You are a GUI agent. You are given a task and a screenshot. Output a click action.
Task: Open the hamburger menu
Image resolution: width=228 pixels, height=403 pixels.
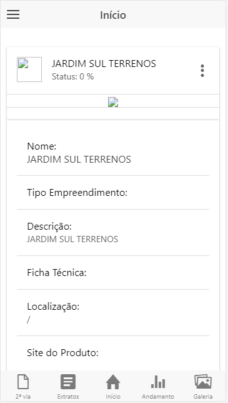point(13,14)
